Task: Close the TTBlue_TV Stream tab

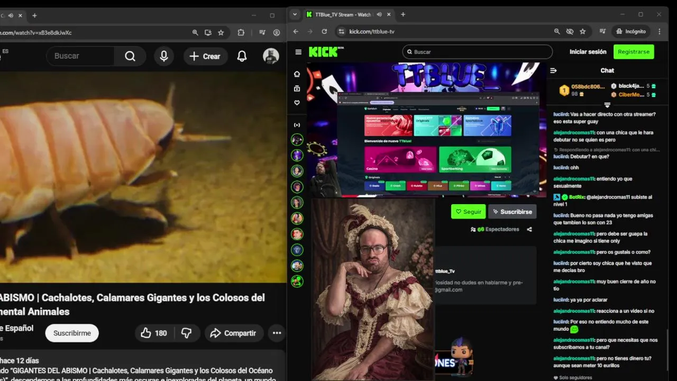Action: pyautogui.click(x=389, y=15)
